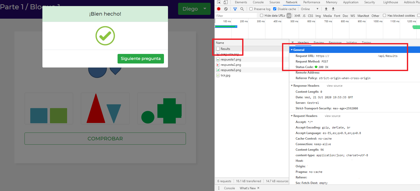Open network search magnifier icon
Screen dimensions: 420x191
(242, 9)
